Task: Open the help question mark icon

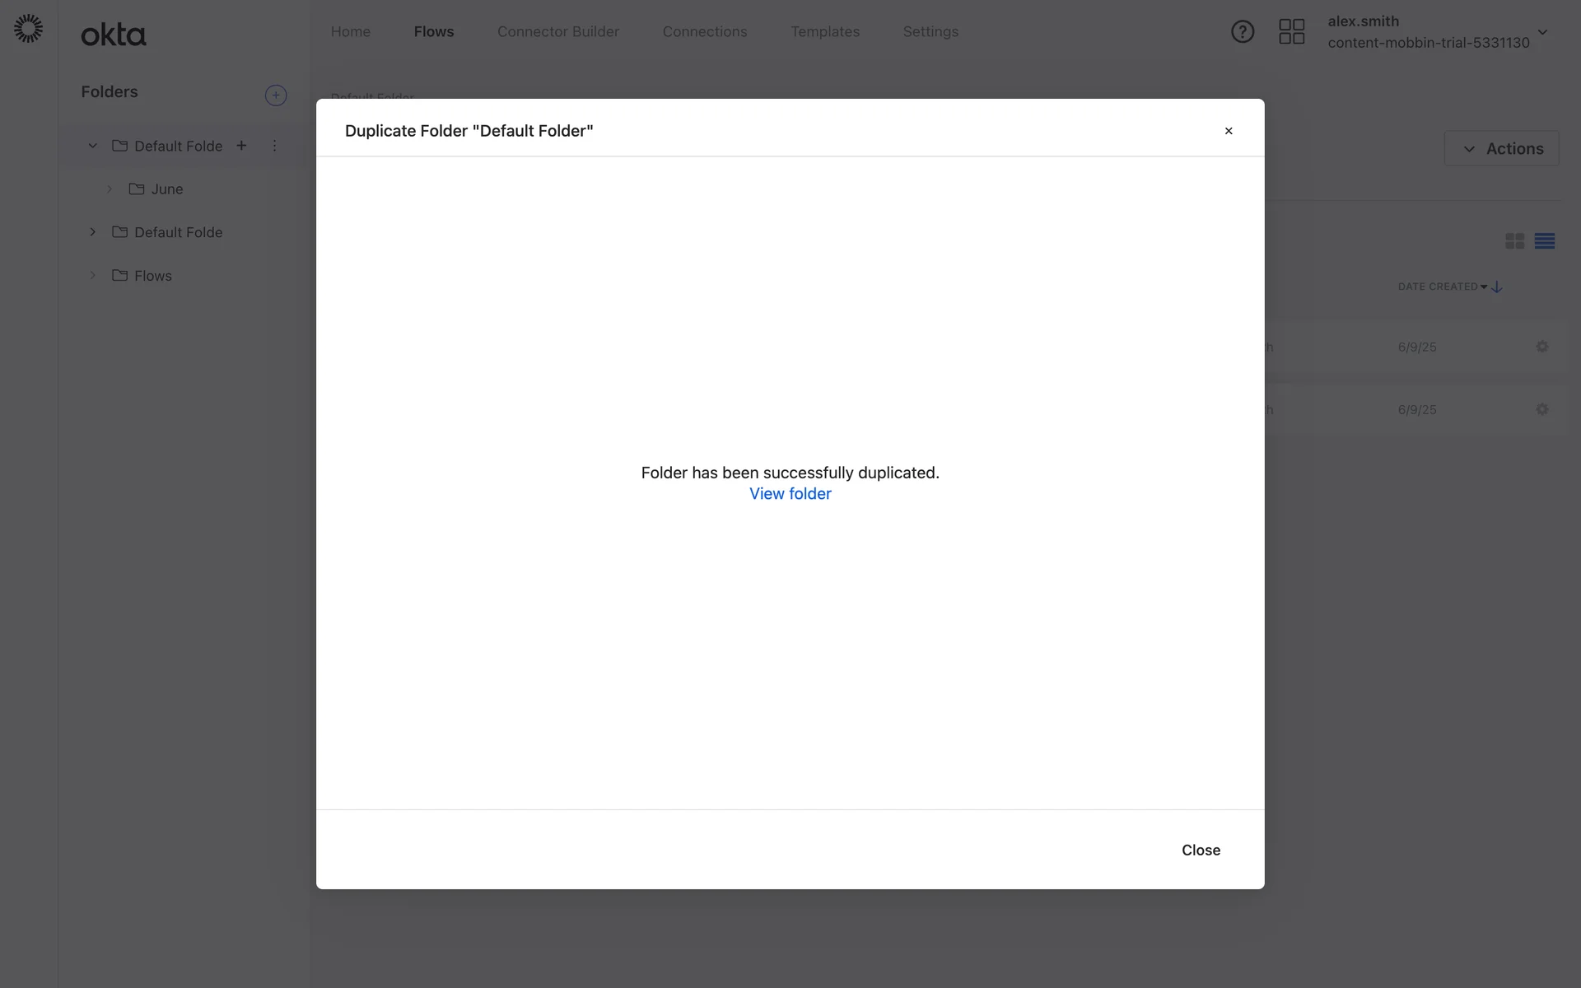Action: point(1242,32)
